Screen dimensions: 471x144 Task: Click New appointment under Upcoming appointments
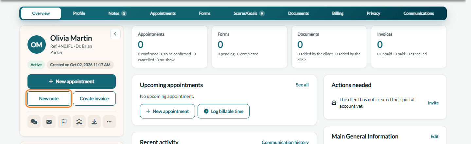pos(167,111)
